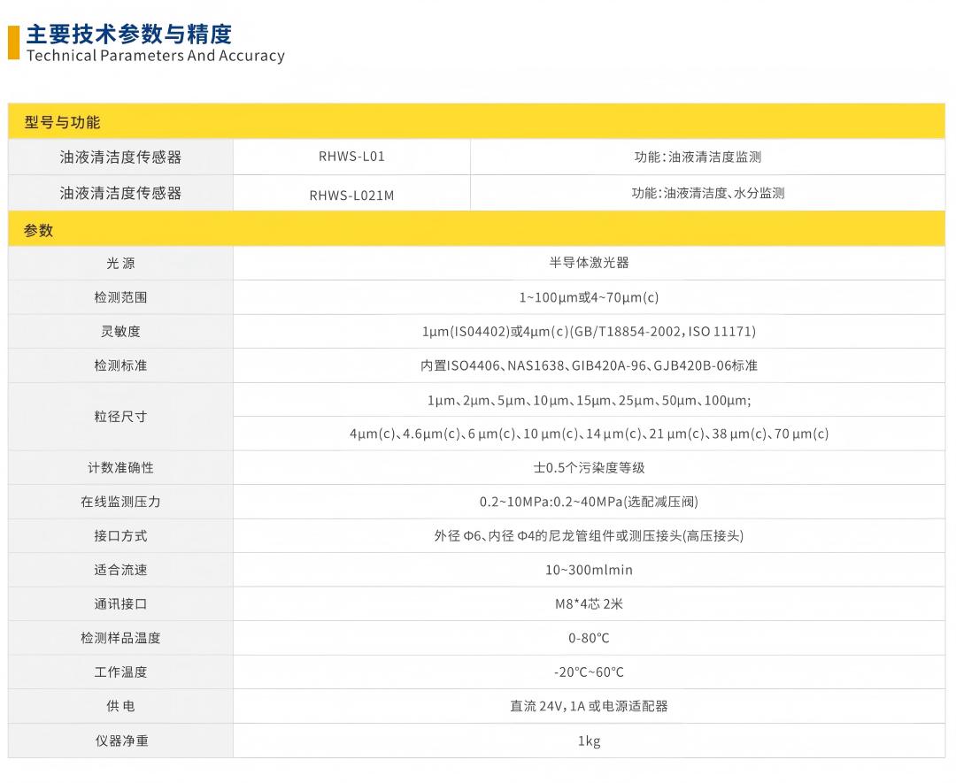Click the 主要技术参数与精度 heading

click(128, 35)
